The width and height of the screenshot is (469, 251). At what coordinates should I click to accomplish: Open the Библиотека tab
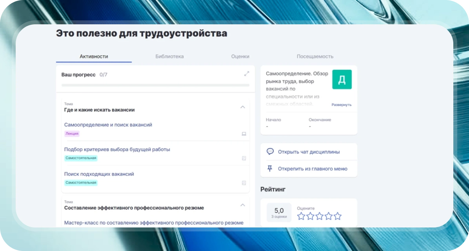169,56
